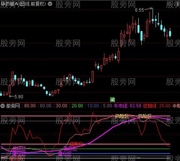This screenshot has height=161, width=180.
Task: Click the 90.00 parameter value
Action: coord(30,106)
